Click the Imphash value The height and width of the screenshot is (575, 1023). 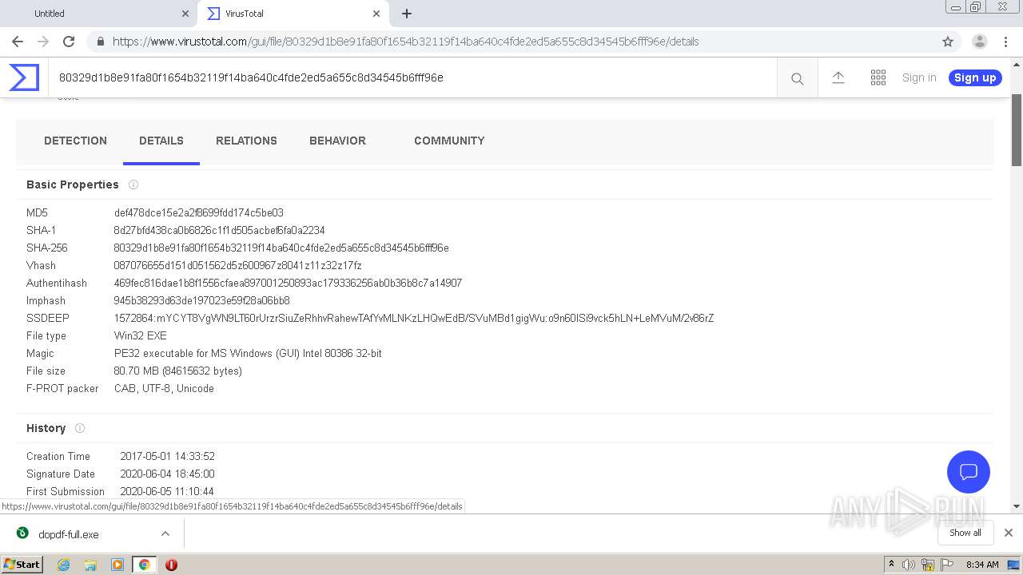[x=201, y=301]
